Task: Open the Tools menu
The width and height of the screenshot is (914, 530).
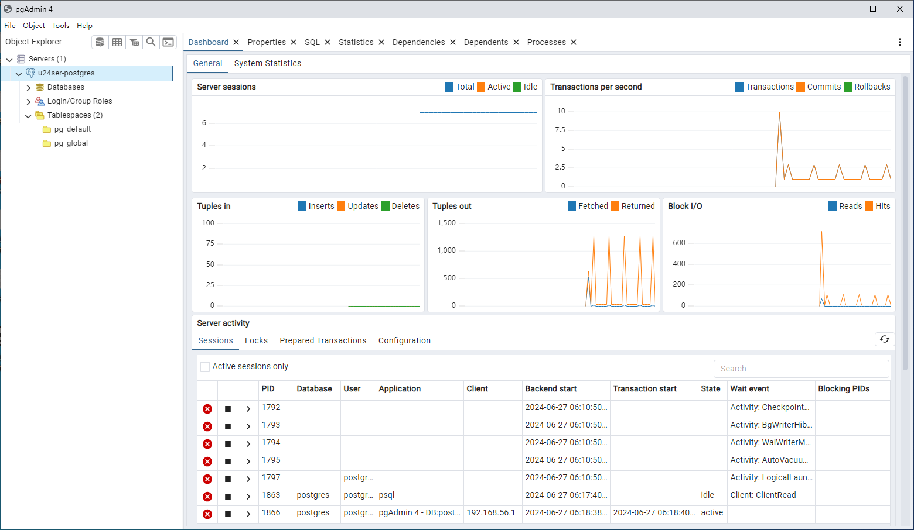Action: point(61,26)
